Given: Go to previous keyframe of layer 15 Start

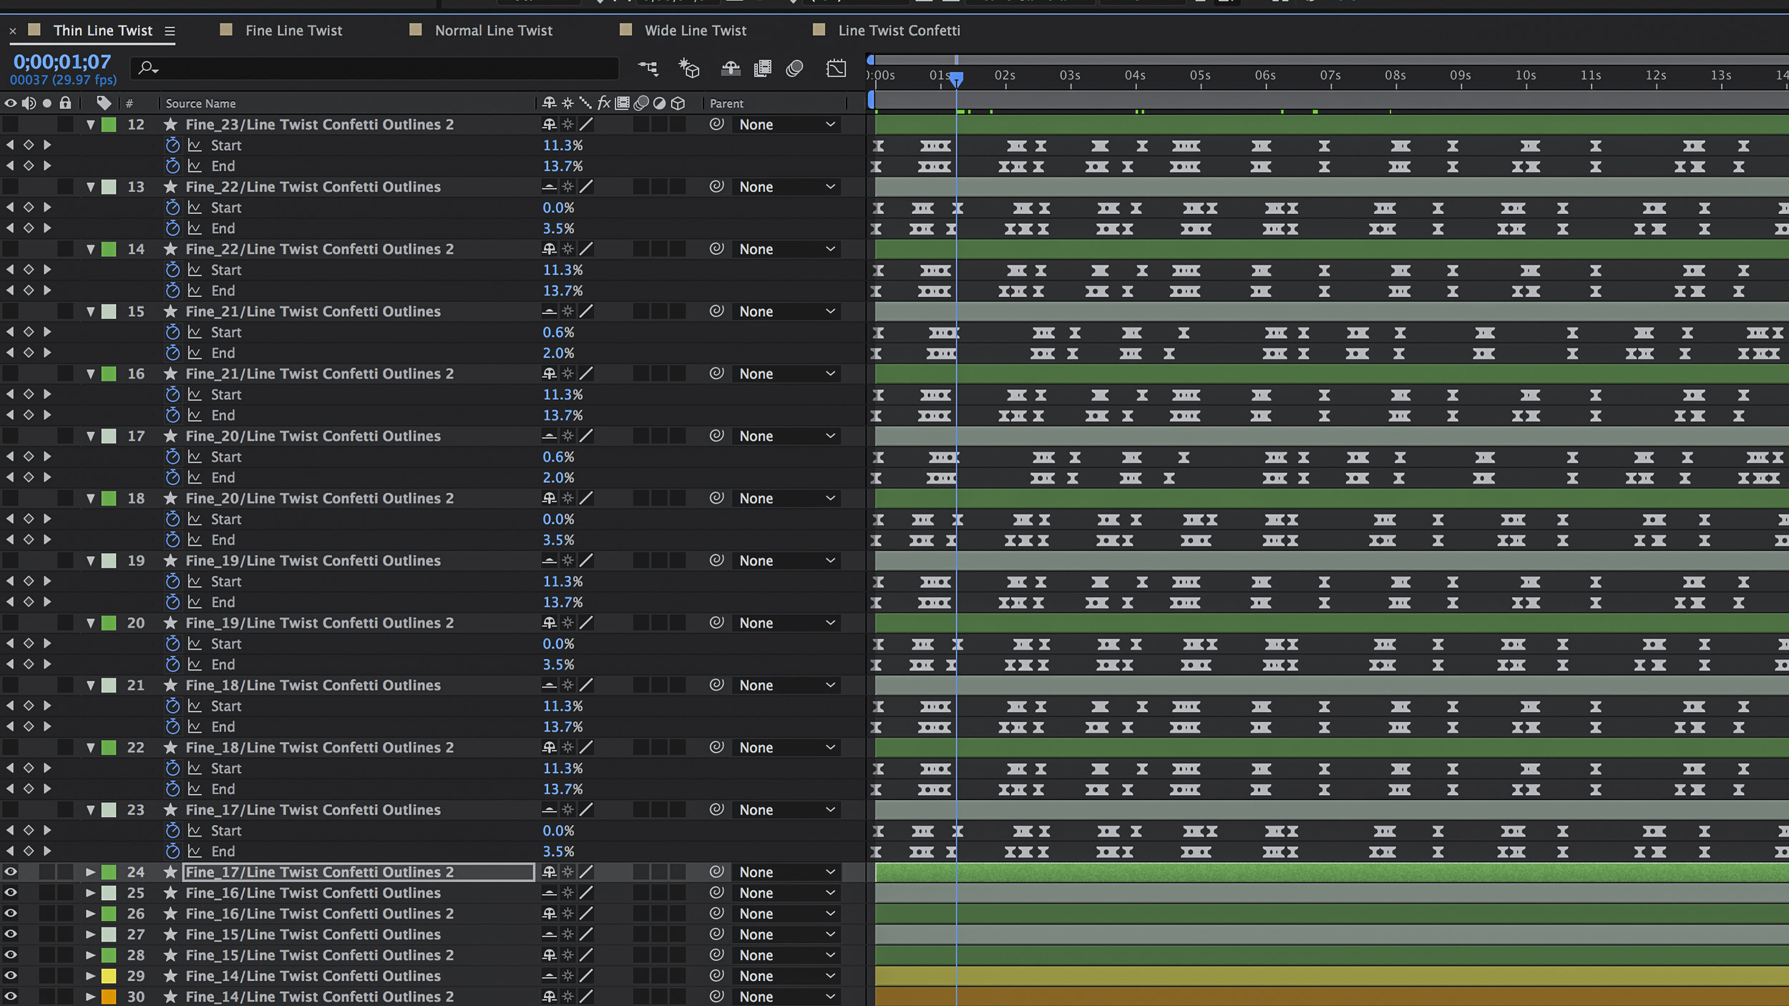Looking at the screenshot, I should pos(10,332).
